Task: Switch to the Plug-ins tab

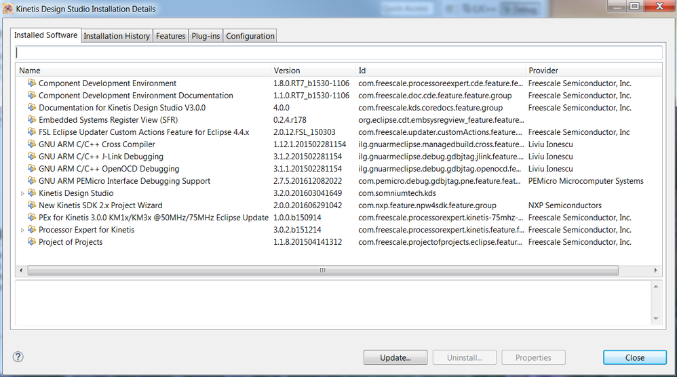Action: click(206, 36)
